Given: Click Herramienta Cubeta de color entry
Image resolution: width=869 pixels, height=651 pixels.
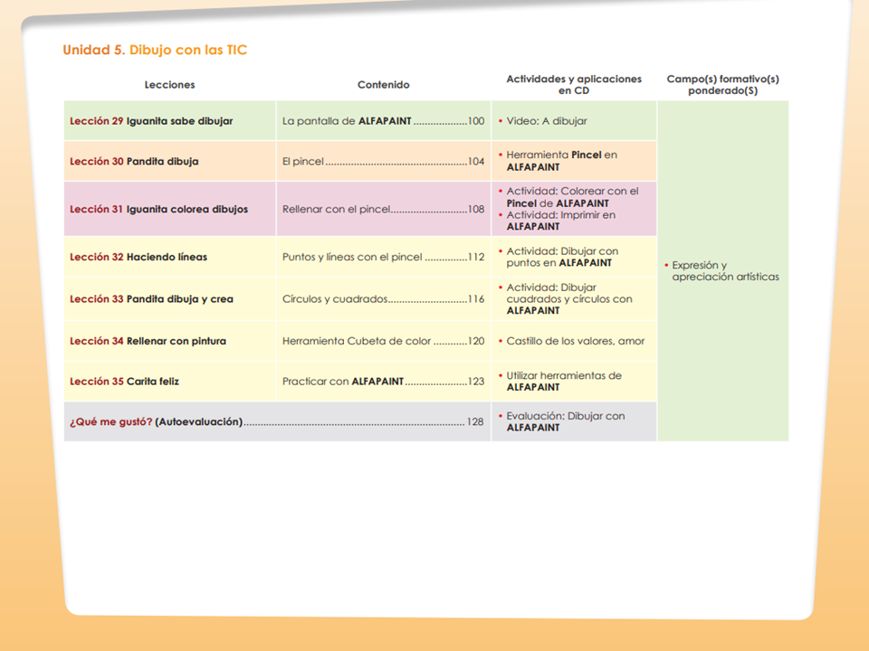Looking at the screenshot, I should click(x=384, y=341).
